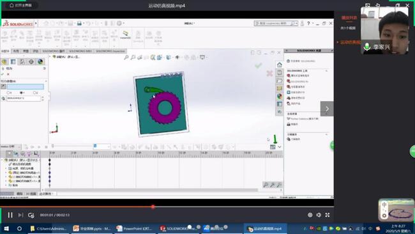Pause the video playback

[10, 215]
